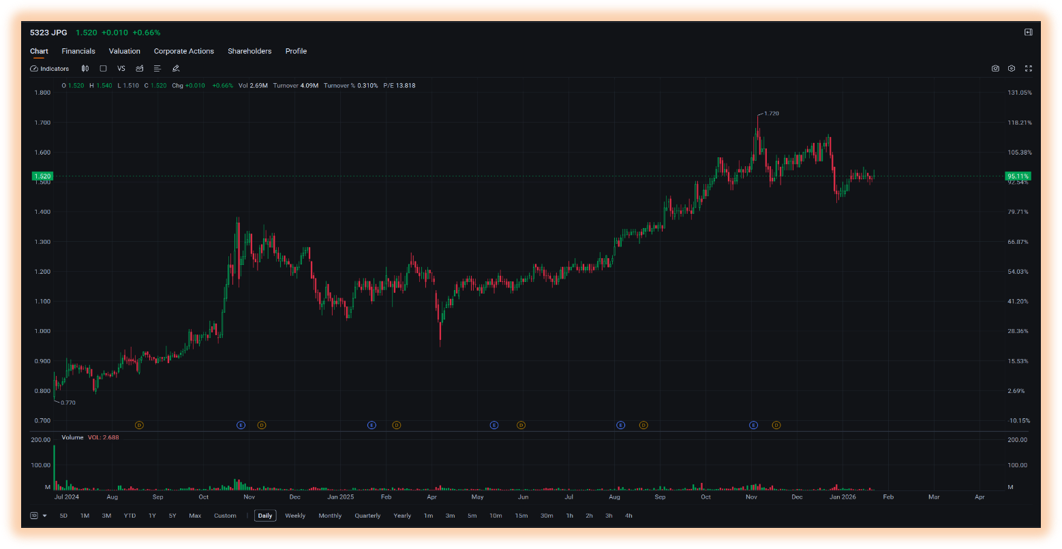Image resolution: width=1062 pixels, height=549 pixels.
Task: Change the candlestick chart type
Action: click(x=85, y=69)
